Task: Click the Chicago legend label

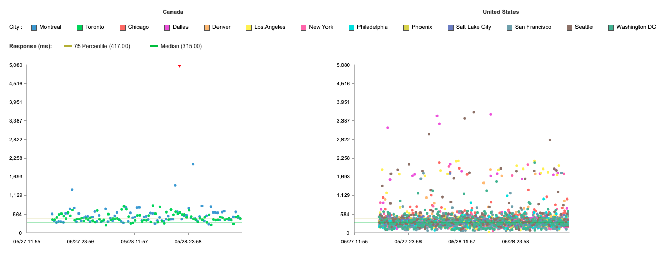Action: pyautogui.click(x=138, y=27)
